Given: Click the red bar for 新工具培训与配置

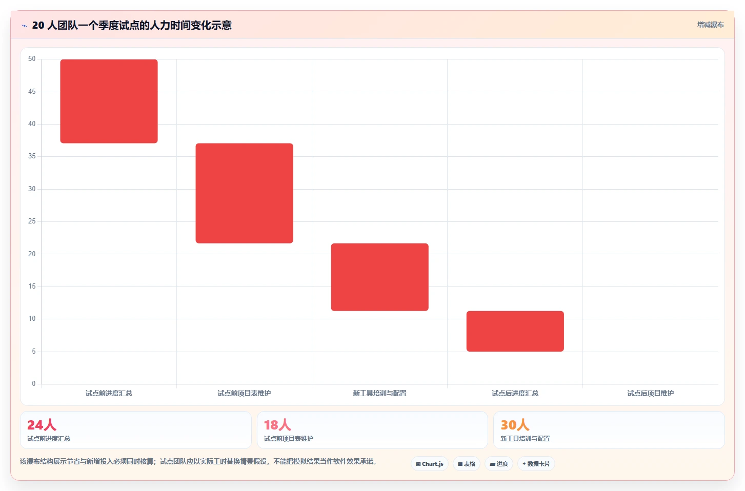Looking at the screenshot, I should [x=379, y=277].
